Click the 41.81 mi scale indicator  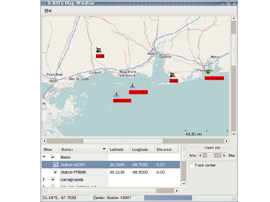(x=193, y=134)
